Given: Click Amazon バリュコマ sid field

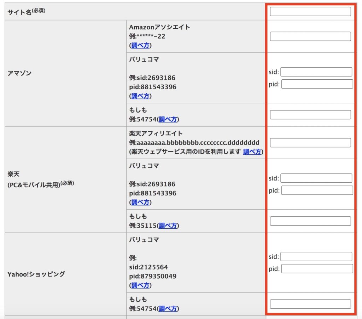Looking at the screenshot, I should 316,72.
